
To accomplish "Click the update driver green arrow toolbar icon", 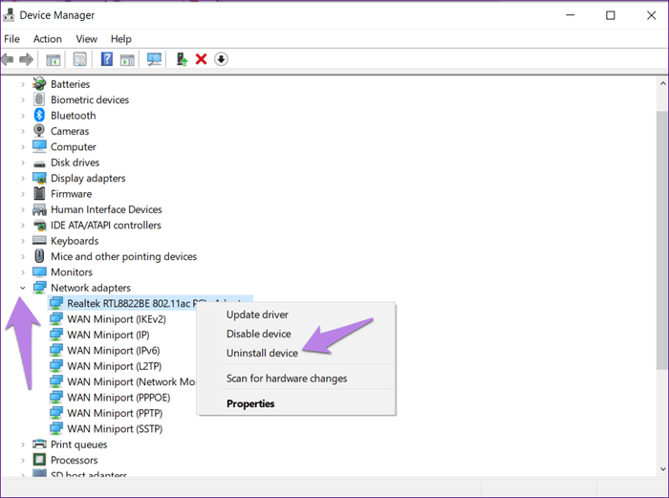I will point(182,59).
